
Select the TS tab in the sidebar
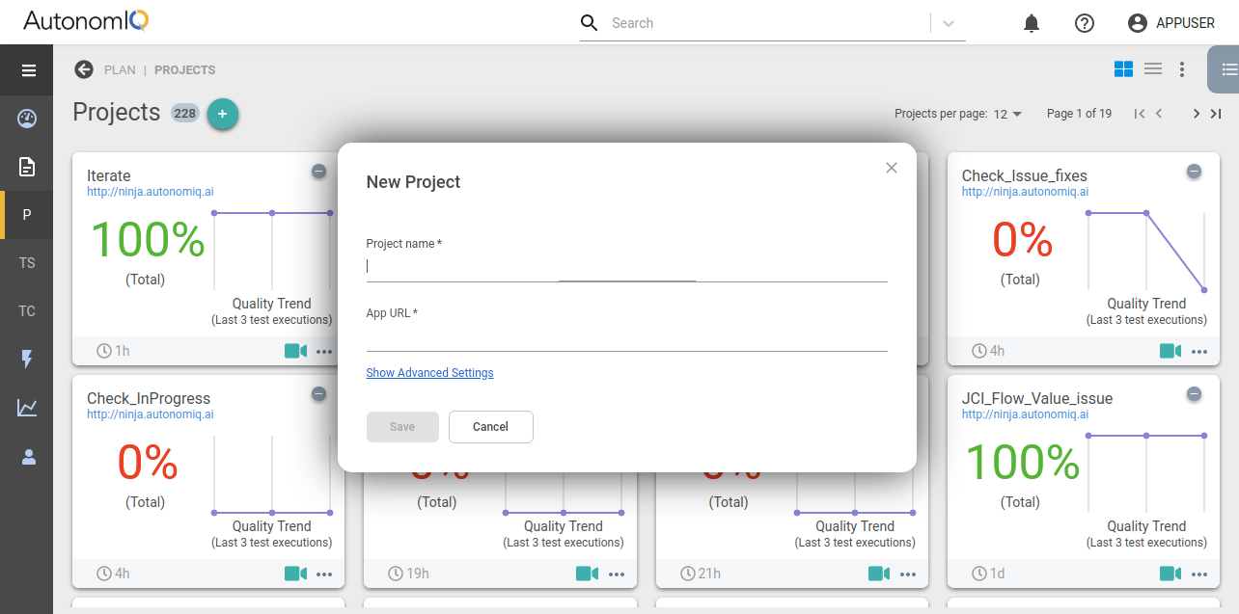point(27,263)
